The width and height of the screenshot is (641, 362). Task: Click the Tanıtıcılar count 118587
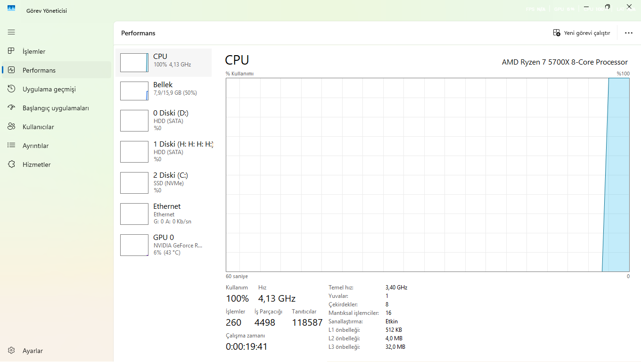(307, 322)
